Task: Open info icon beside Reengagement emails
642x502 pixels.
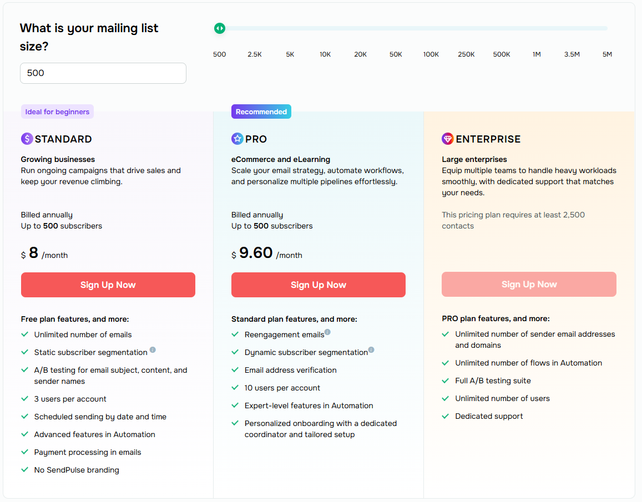Action: (x=327, y=332)
